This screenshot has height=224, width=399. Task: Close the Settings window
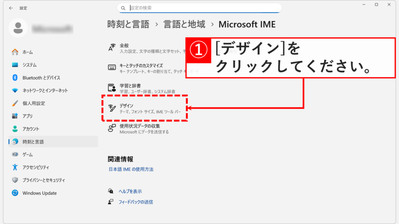(x=389, y=5)
